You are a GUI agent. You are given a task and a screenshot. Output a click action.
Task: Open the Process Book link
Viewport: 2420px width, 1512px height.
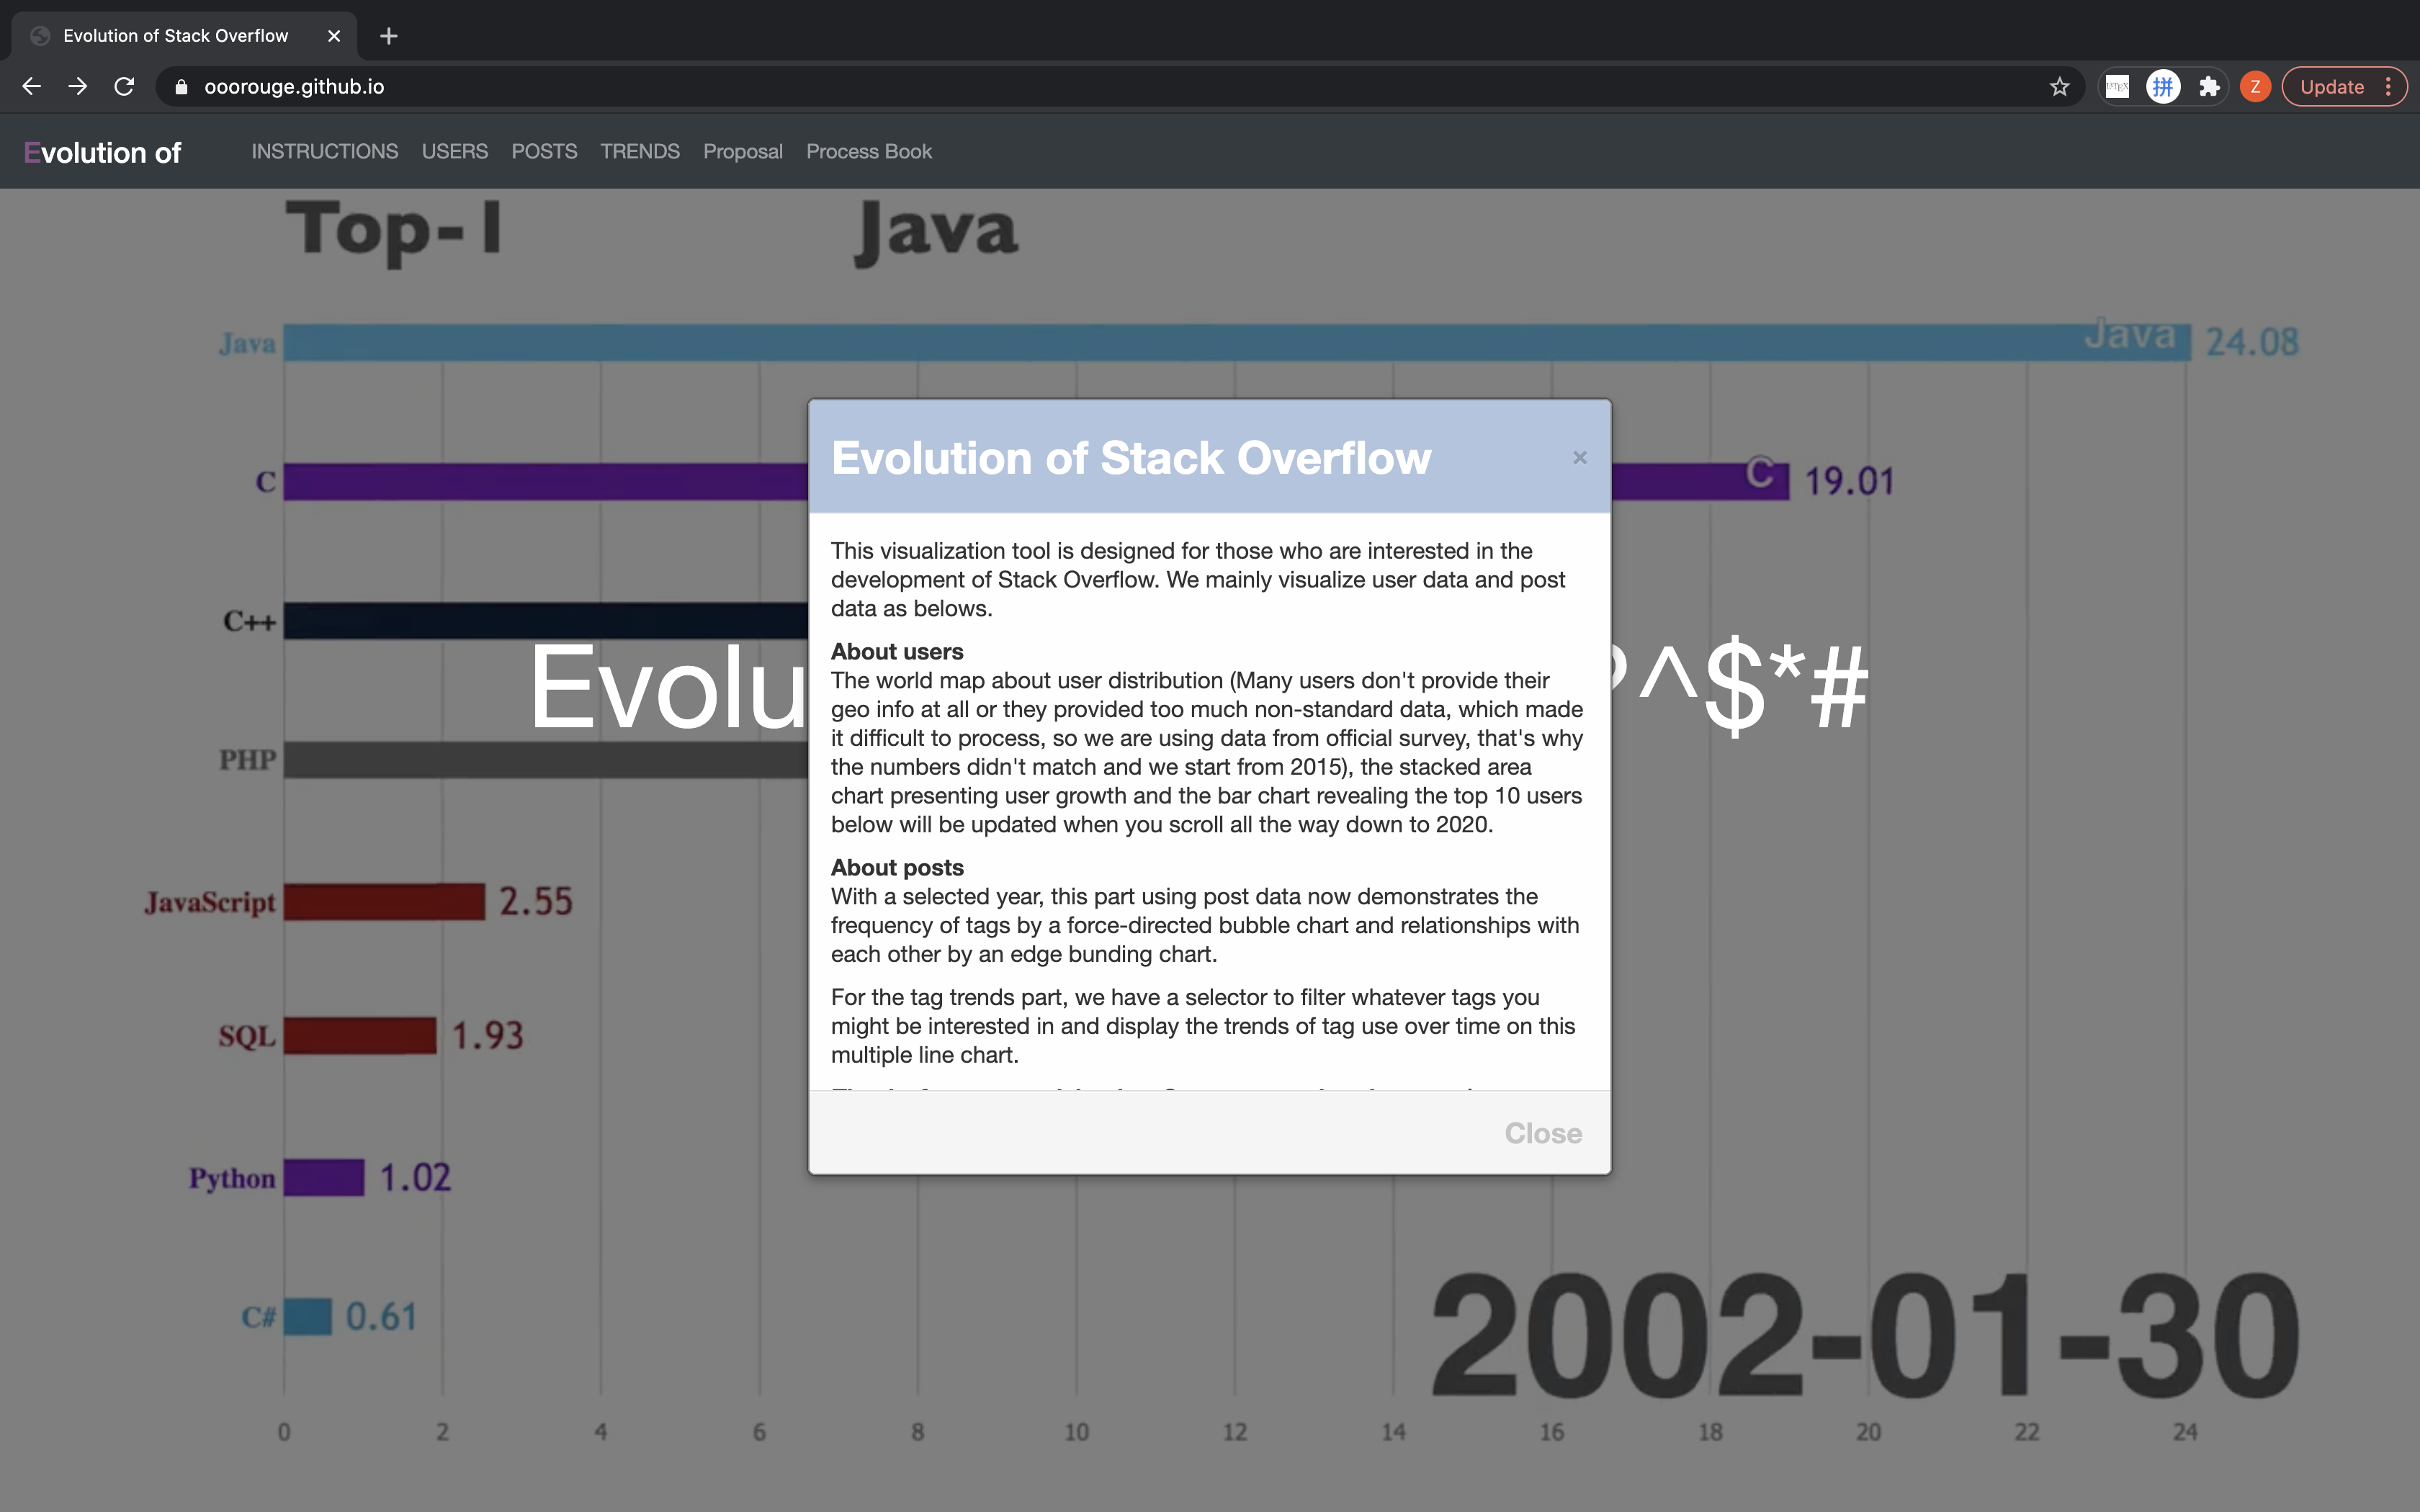coord(869,151)
